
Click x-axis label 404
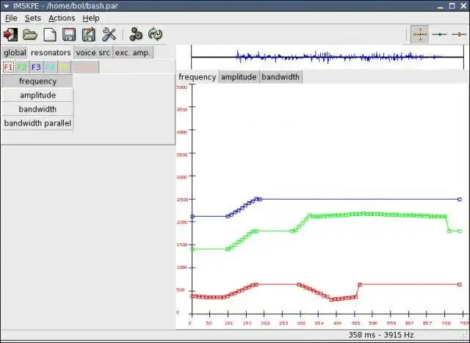(337, 323)
